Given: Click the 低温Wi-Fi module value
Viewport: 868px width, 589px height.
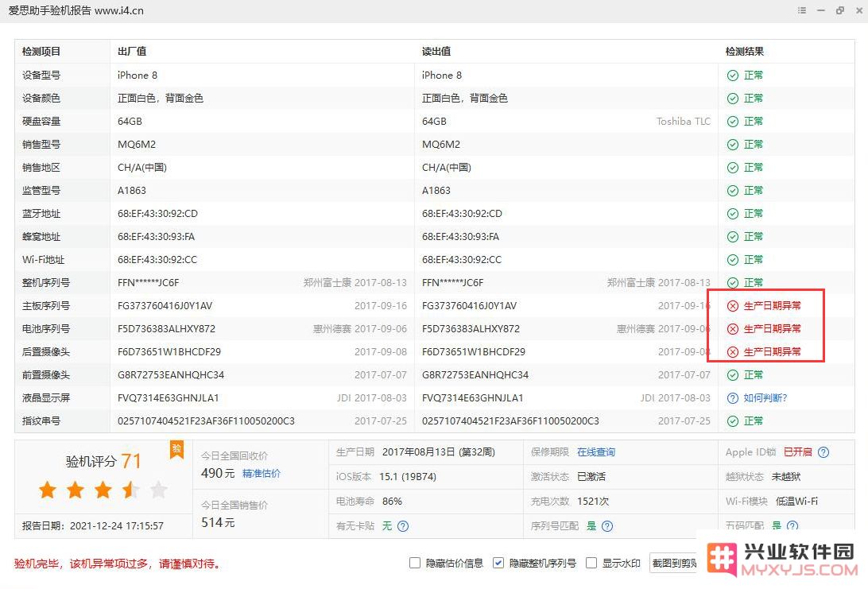Looking at the screenshot, I should [x=796, y=502].
